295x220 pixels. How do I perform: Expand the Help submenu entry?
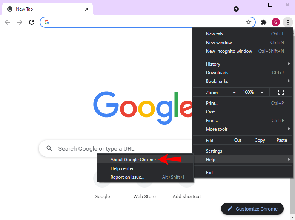[x=243, y=159]
